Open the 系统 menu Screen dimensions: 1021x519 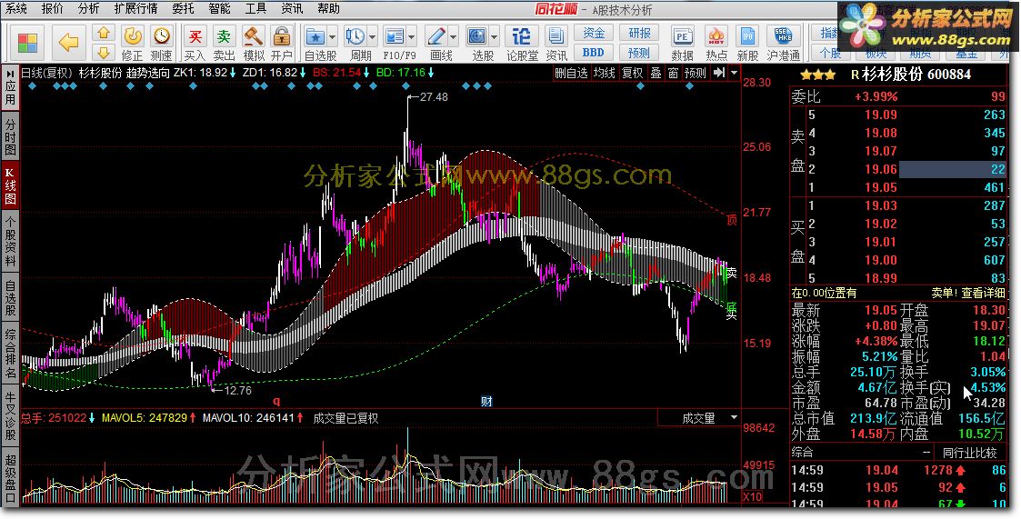pos(17,8)
